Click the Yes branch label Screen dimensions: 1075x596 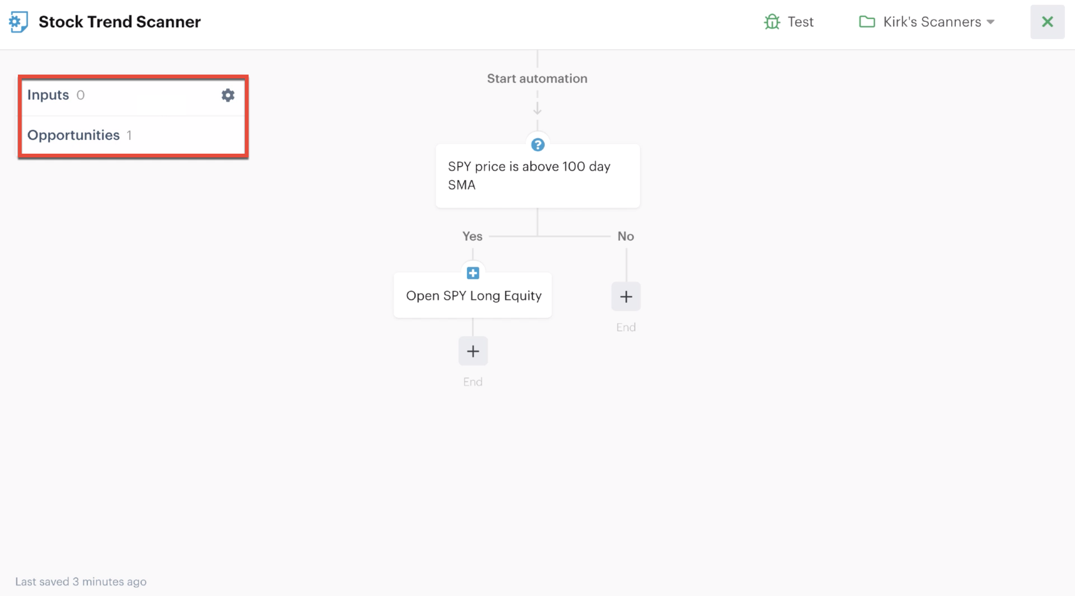(472, 236)
